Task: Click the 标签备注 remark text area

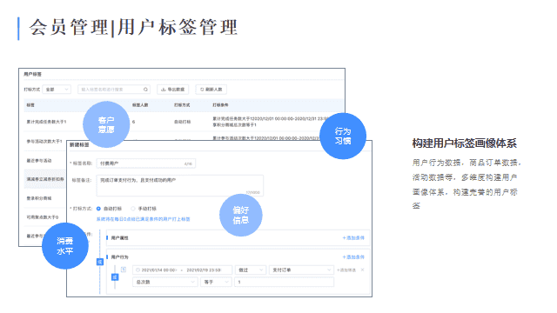Action: [x=180, y=185]
